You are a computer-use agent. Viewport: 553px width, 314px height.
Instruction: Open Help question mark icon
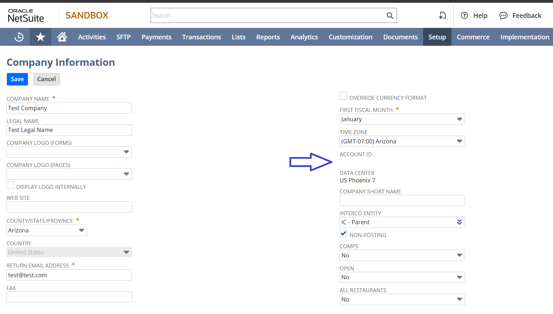464,15
